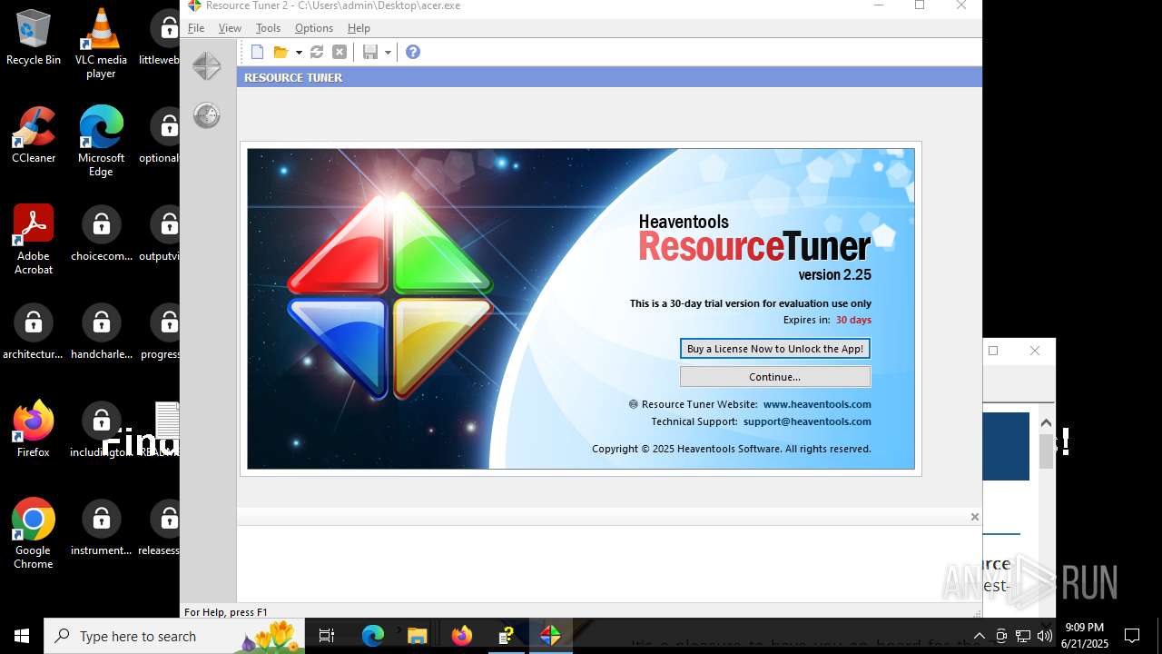Screen dimensions: 1162x654
Task: Click the Reload file refresh icon
Action: coord(317,52)
